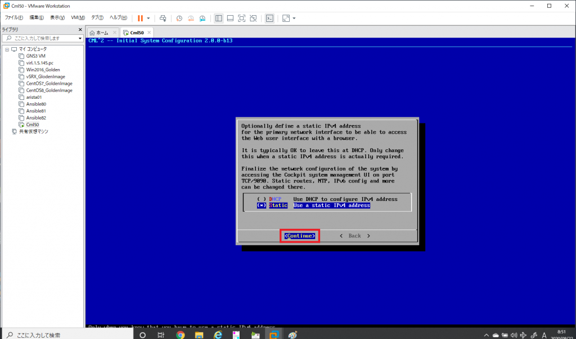576x339 pixels.
Task: Enter full screen mode
Action: (242, 18)
